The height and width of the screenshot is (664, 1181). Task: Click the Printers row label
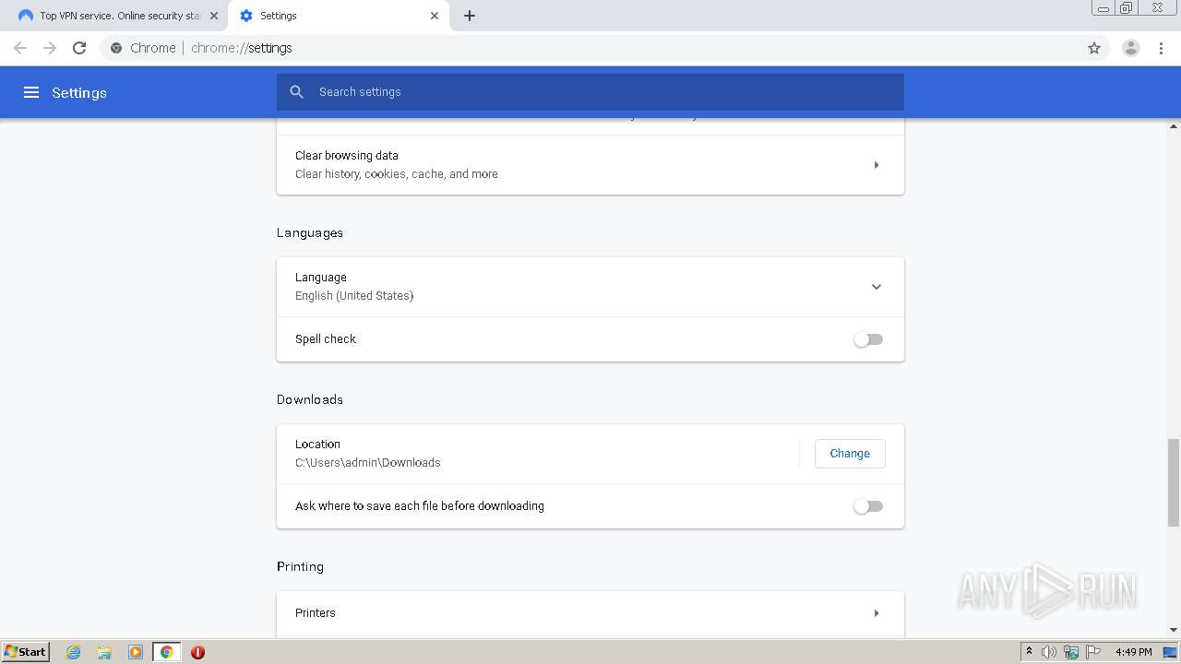tap(316, 613)
